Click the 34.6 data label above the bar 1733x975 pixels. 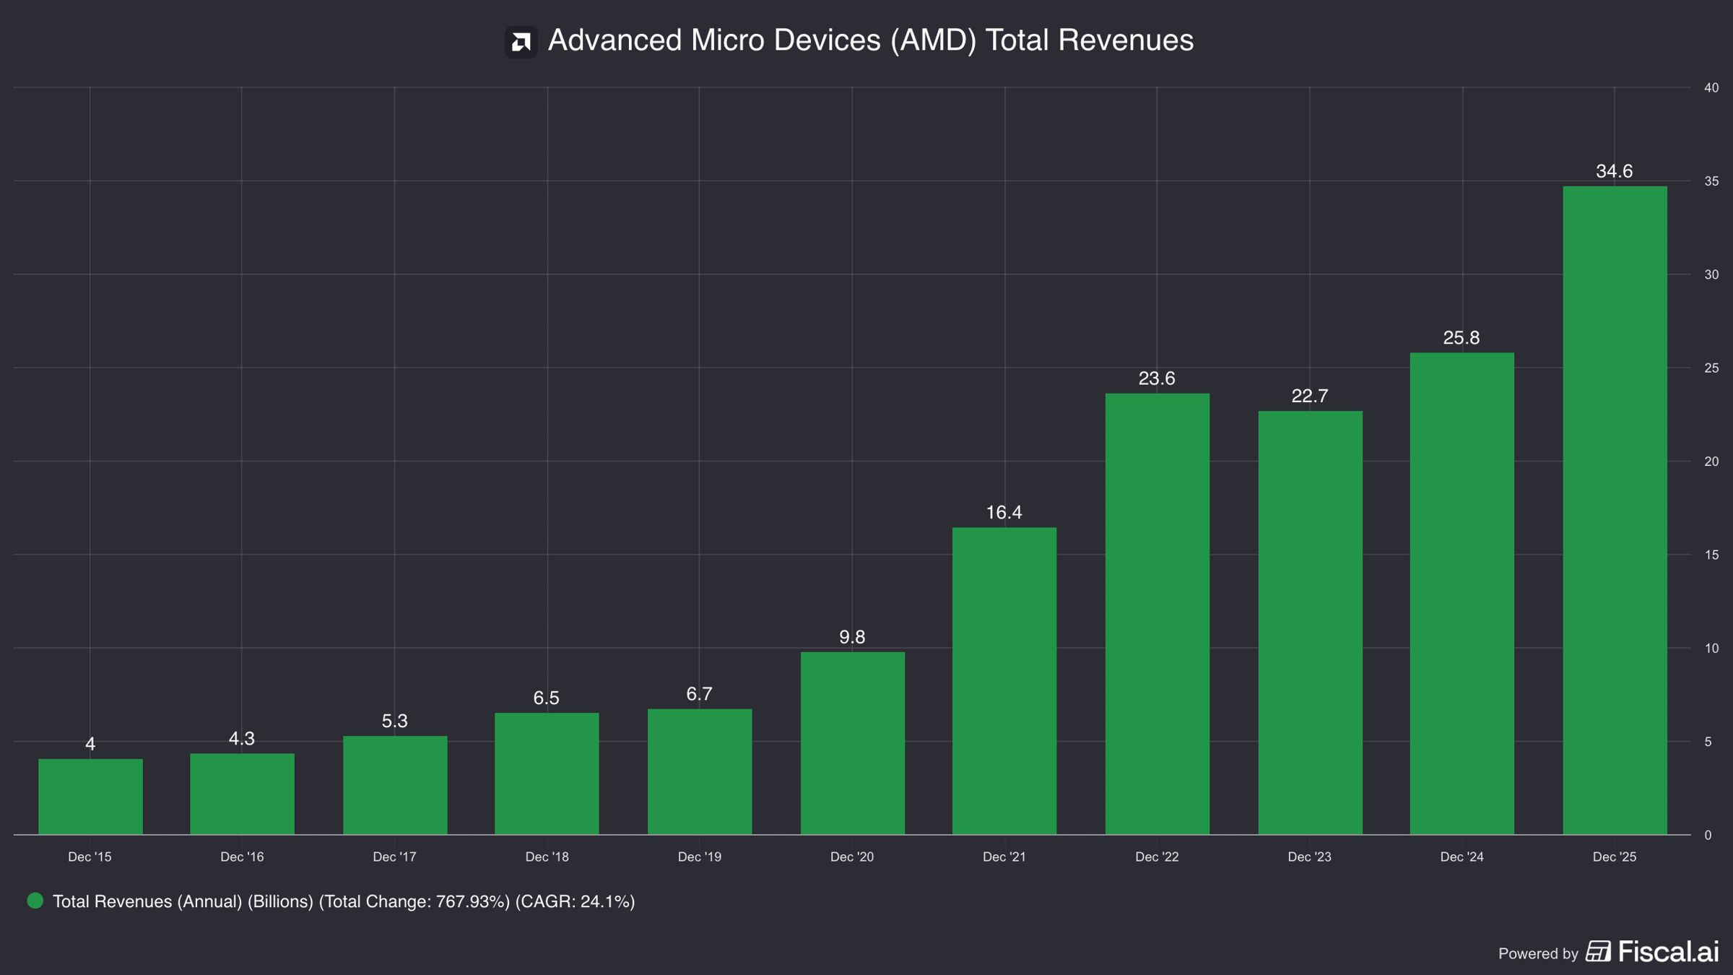click(1614, 171)
